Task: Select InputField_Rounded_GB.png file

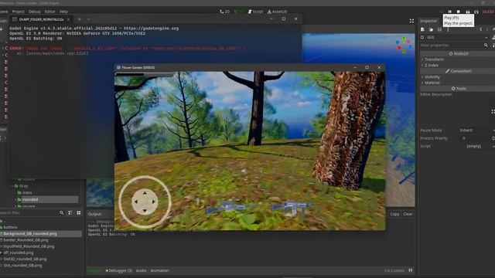Action: 29,246
